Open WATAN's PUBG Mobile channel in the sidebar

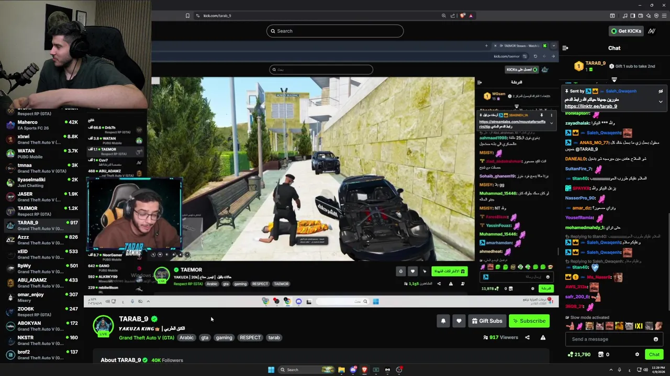[x=42, y=154]
